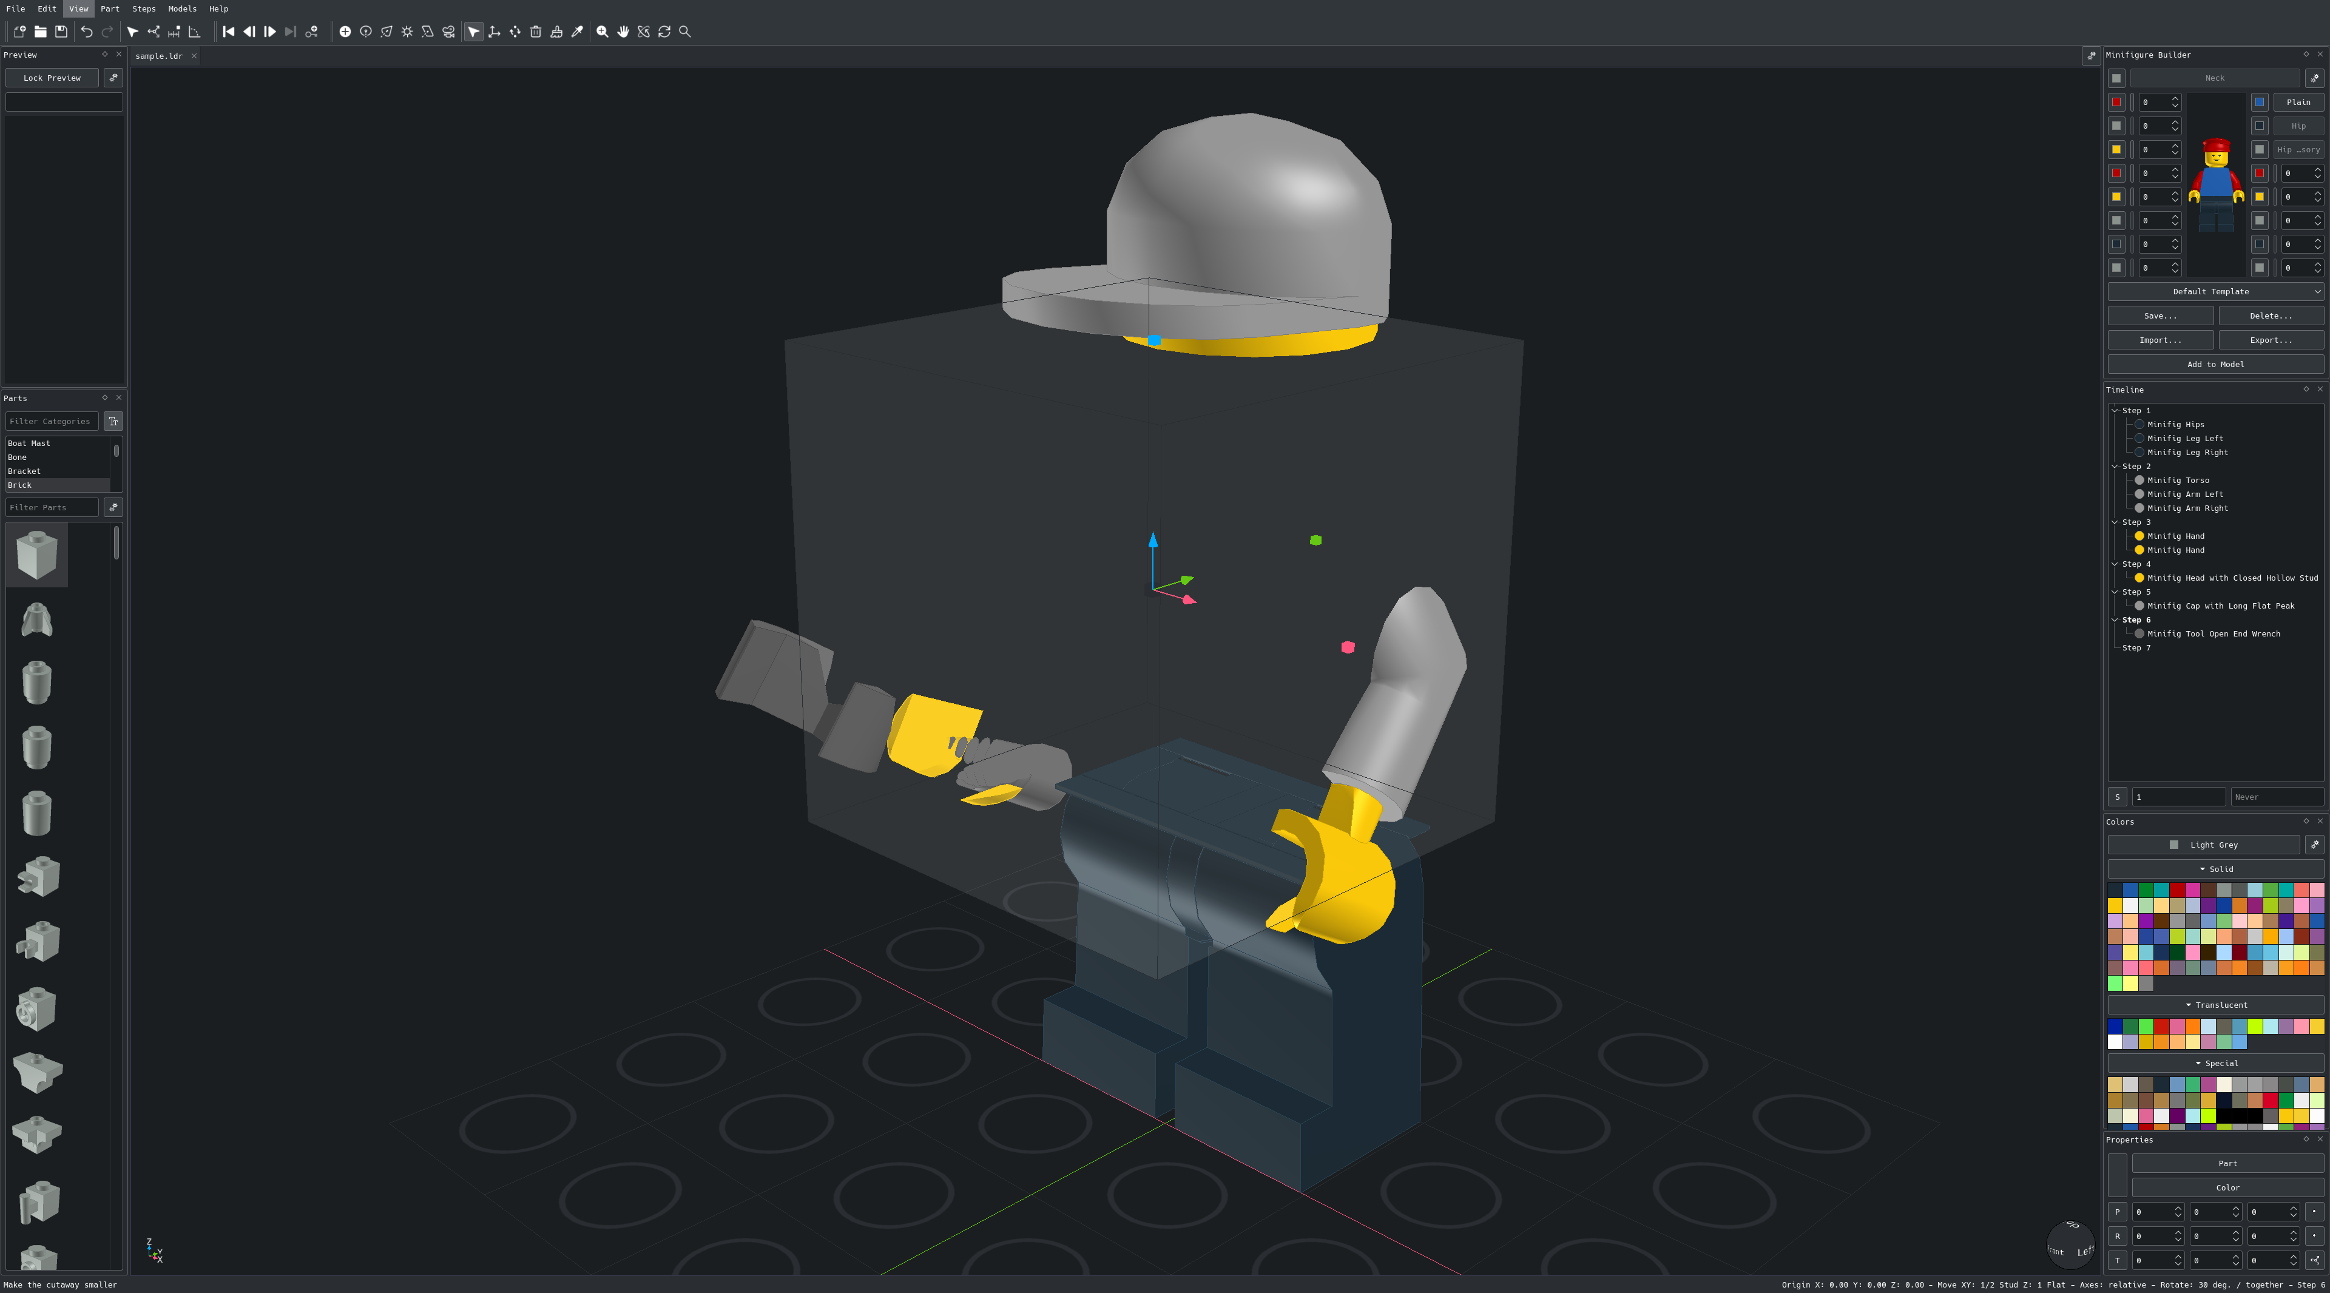Go to the first step

[229, 32]
